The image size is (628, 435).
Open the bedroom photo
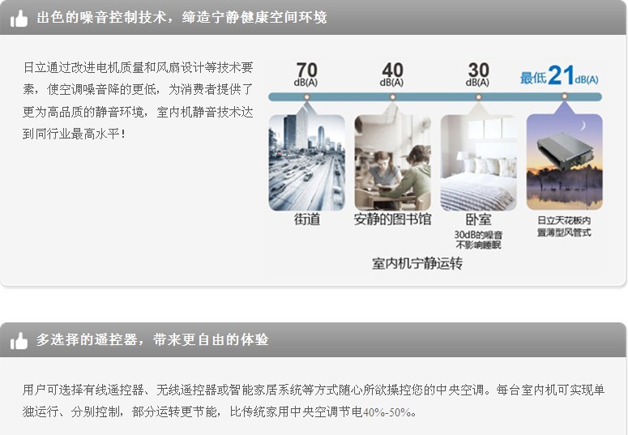tap(478, 162)
